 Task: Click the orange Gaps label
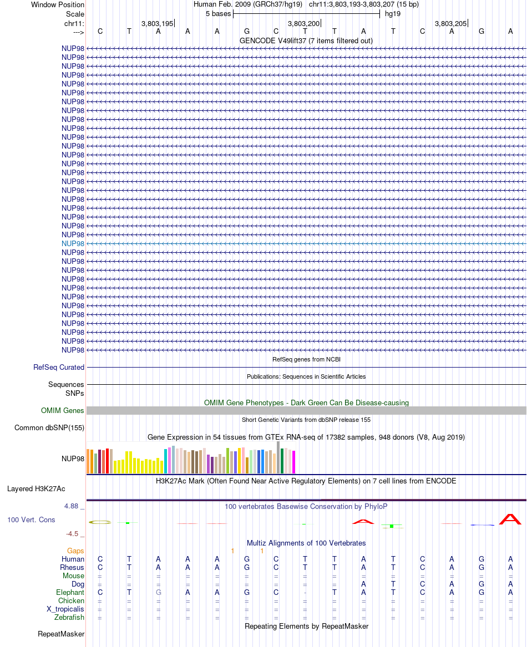[x=75, y=551]
